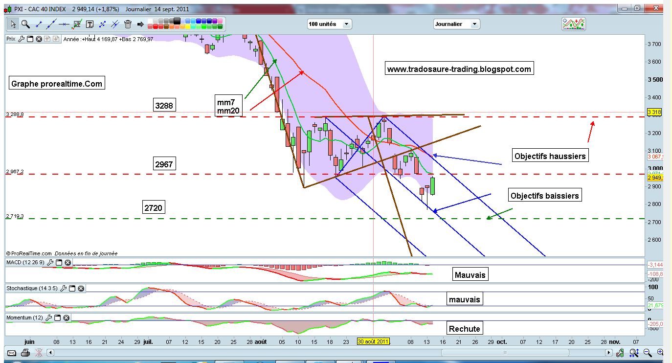Image resolution: width=672 pixels, height=363 pixels.
Task: Click the chart icon next to scrollbar
Action: pos(620,353)
